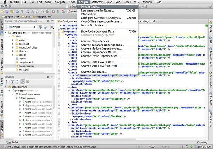The height and width of the screenshot is (149, 213).
Task: Collapse the Swing:group structure node
Action: [x=17, y=98]
